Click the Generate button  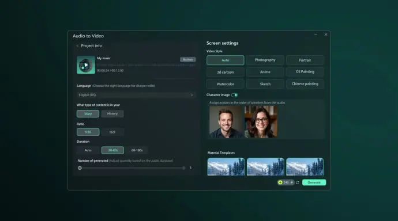314,182
